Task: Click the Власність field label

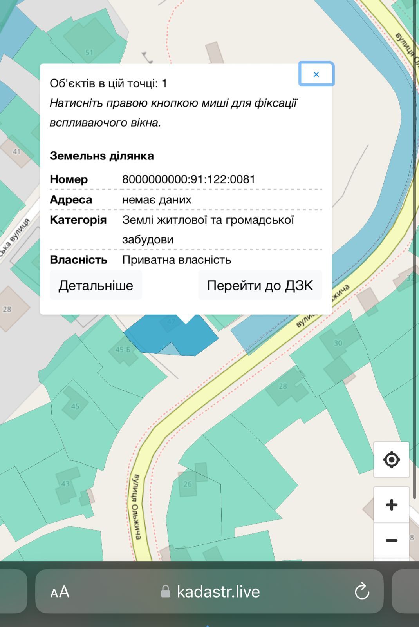Action: (x=78, y=260)
